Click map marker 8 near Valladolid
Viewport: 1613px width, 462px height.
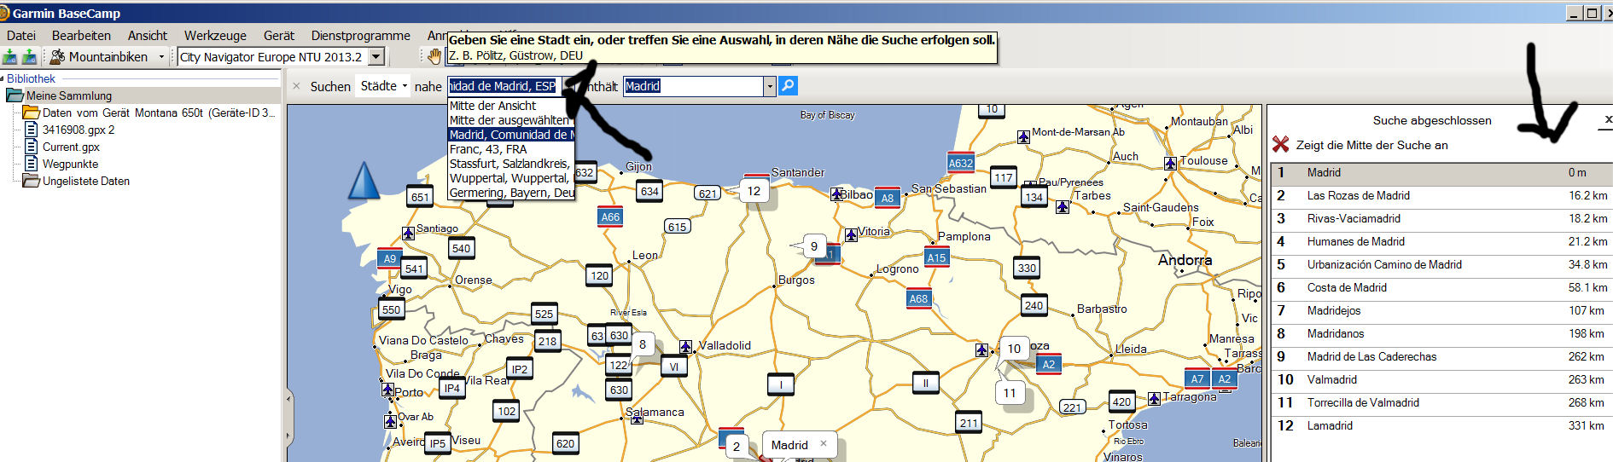point(642,344)
